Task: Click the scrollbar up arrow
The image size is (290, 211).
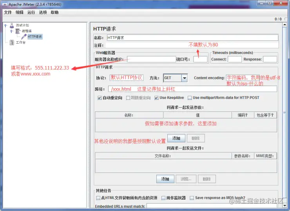Action: (x=285, y=25)
